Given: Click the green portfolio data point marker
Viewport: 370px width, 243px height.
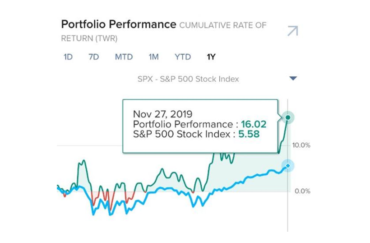Looking at the screenshot, I should 288,118.
